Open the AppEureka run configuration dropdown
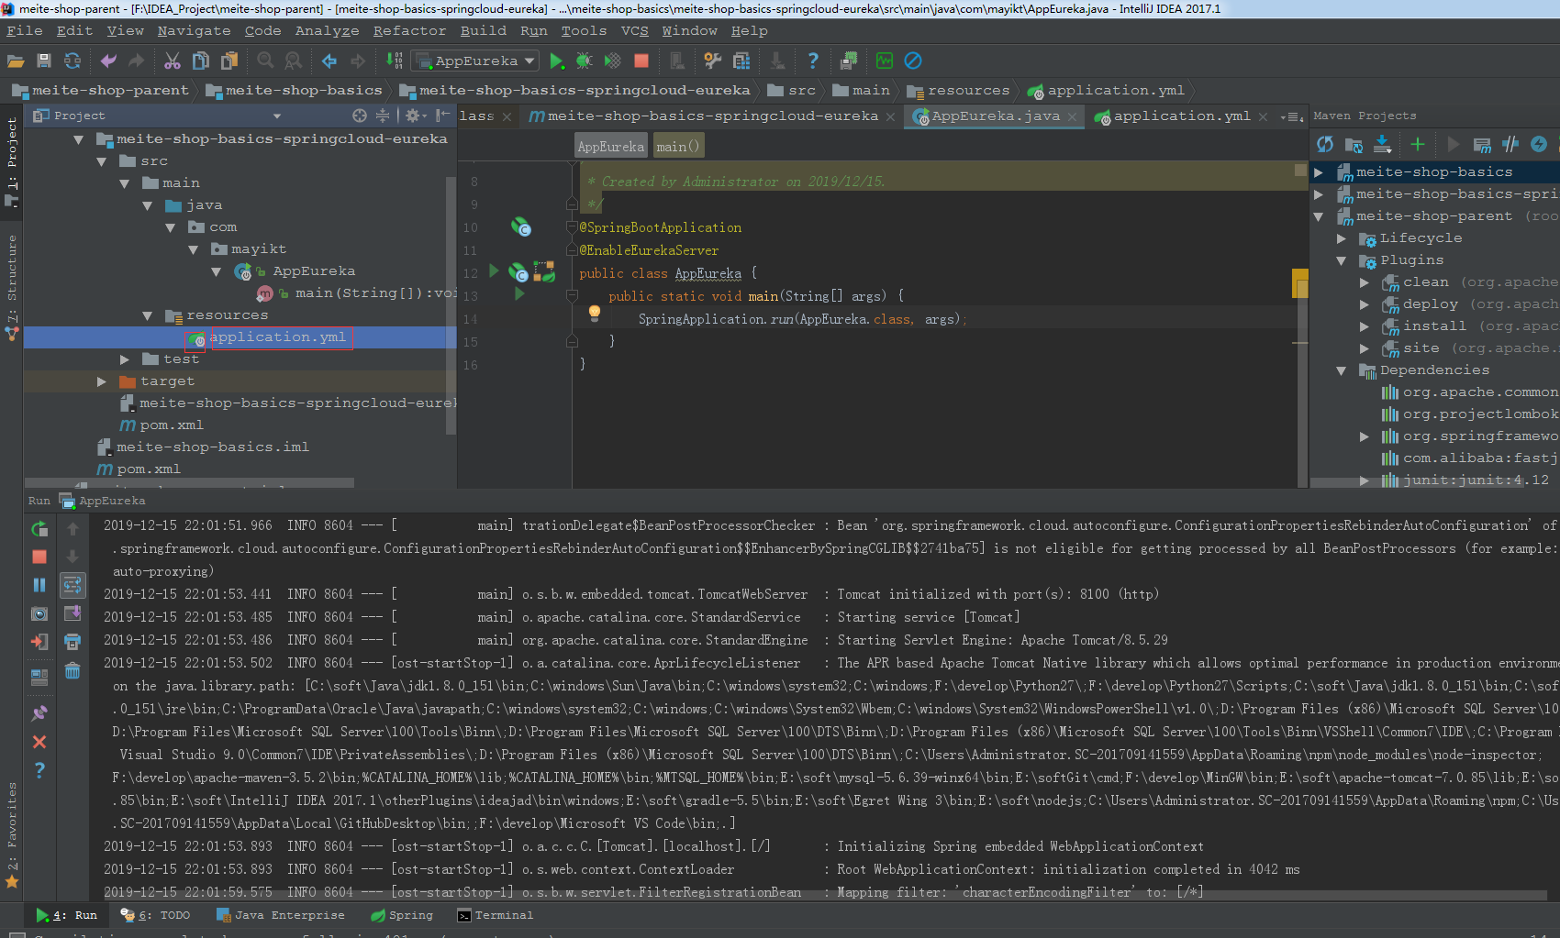Viewport: 1560px width, 938px height. coord(475,61)
